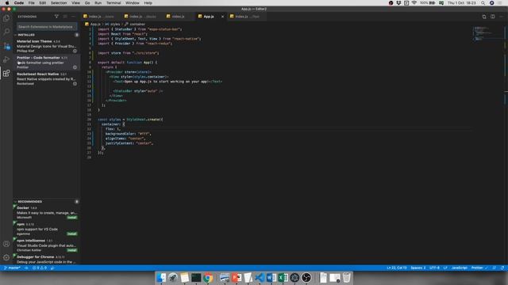
Task: Split the editor to the right
Action: [x=492, y=17]
